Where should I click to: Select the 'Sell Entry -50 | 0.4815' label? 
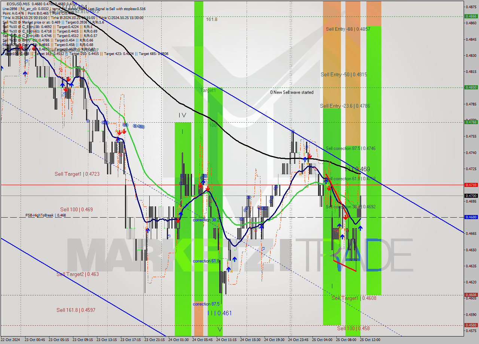pos(344,75)
